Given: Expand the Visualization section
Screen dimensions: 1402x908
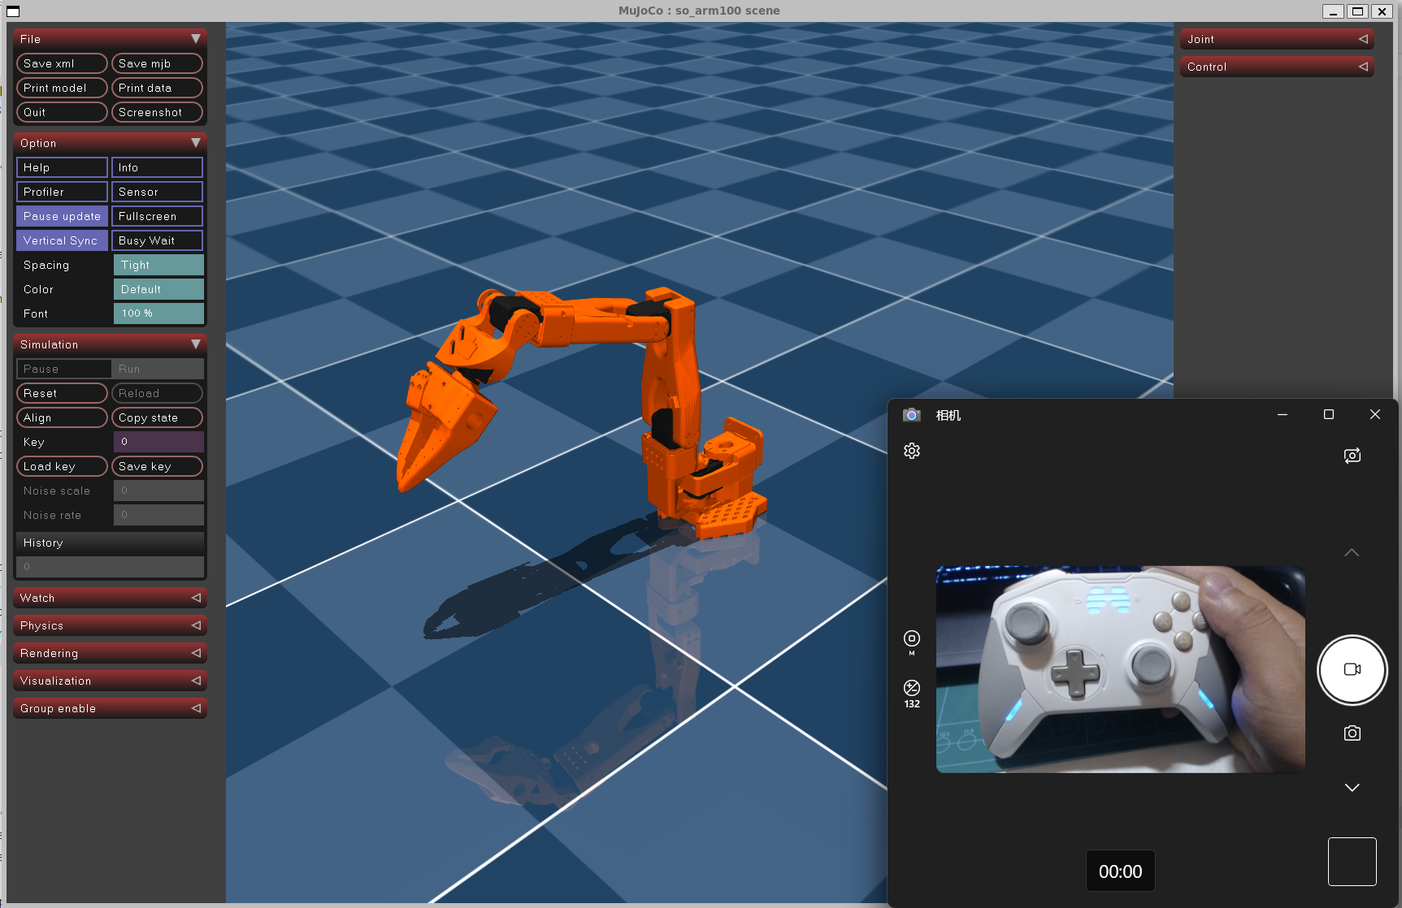Looking at the screenshot, I should tap(111, 681).
